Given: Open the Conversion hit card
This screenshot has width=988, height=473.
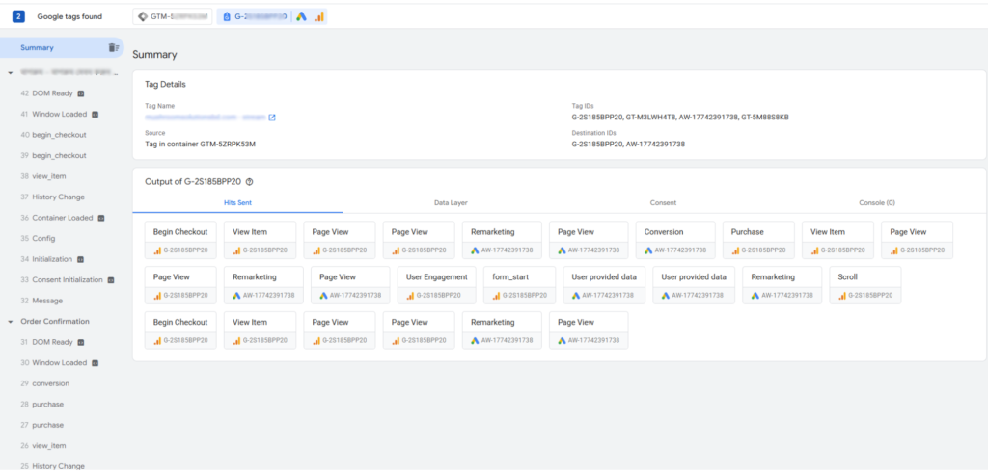Looking at the screenshot, I should pos(674,239).
